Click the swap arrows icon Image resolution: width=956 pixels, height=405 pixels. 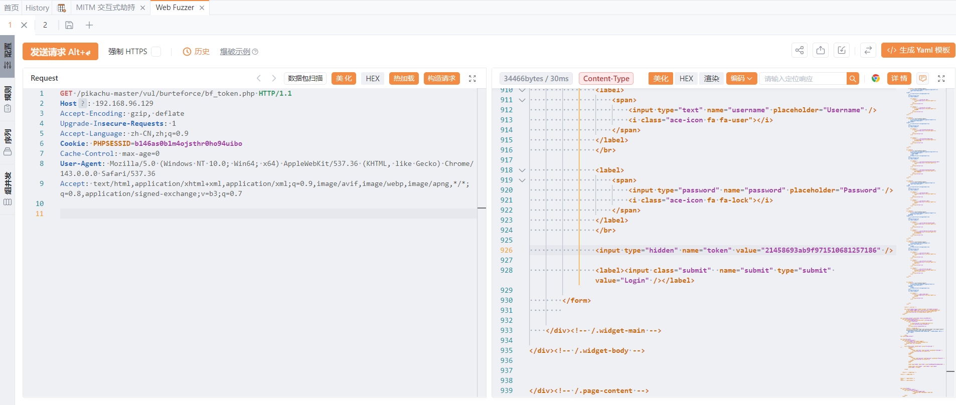click(868, 50)
